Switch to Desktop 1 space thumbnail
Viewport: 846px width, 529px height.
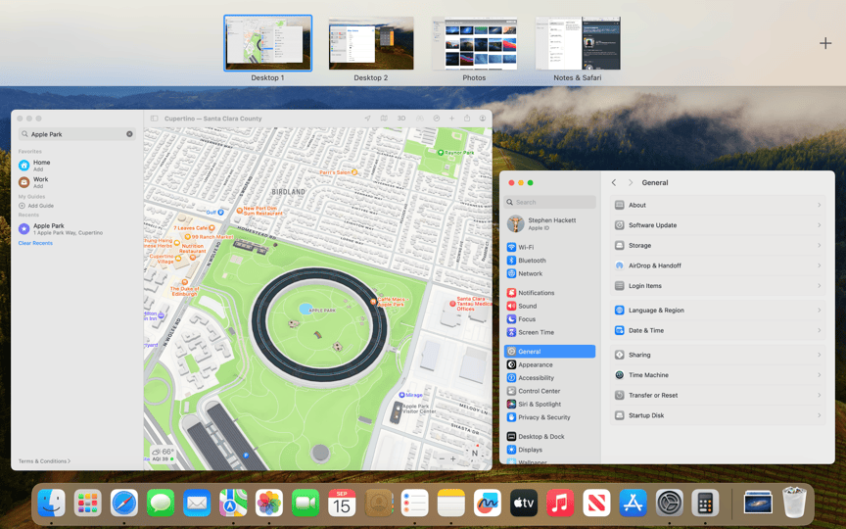(267, 43)
